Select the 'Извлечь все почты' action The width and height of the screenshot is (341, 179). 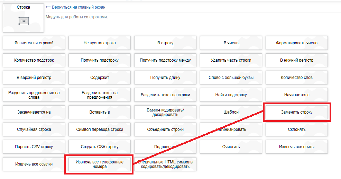pyautogui.click(x=296, y=147)
